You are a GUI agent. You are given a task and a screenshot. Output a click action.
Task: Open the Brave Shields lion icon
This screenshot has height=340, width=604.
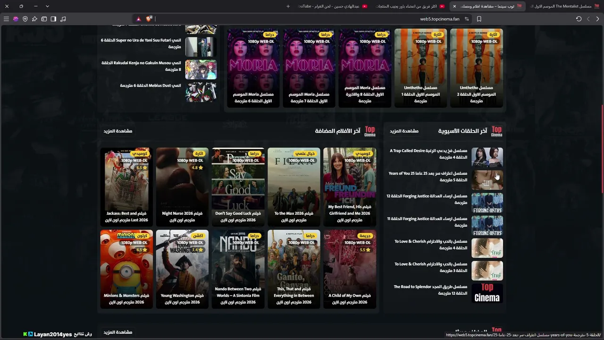click(x=149, y=19)
